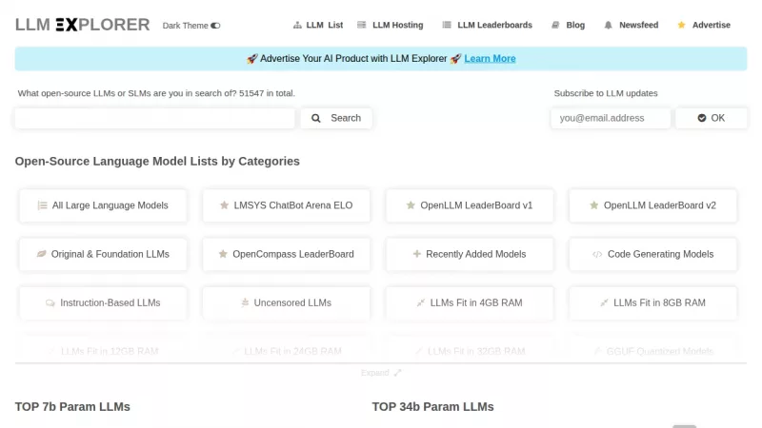
Task: Open LLMs Fit in 8GB RAM category
Action: coord(652,302)
